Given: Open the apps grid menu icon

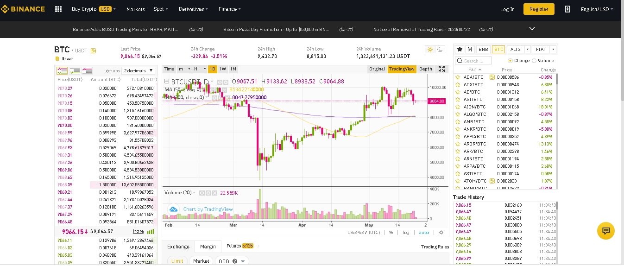Looking at the screenshot, I should (x=58, y=9).
